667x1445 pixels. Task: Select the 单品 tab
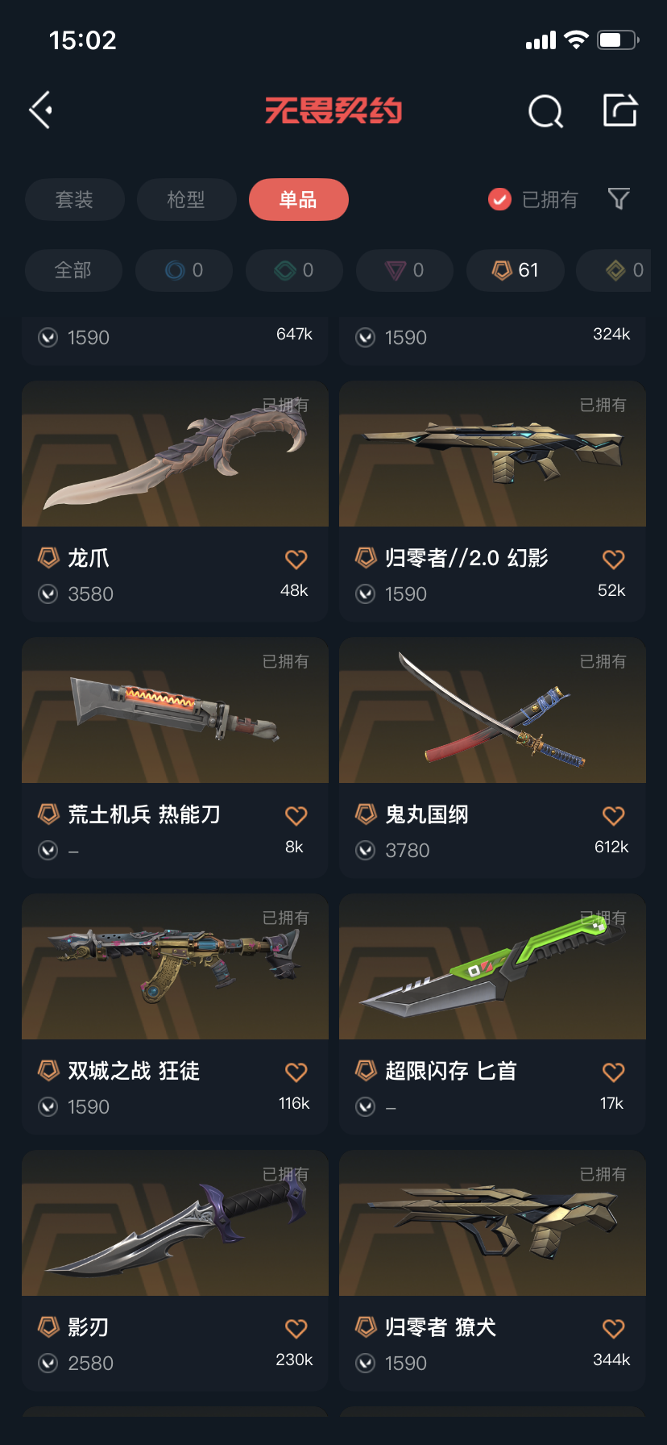click(298, 199)
